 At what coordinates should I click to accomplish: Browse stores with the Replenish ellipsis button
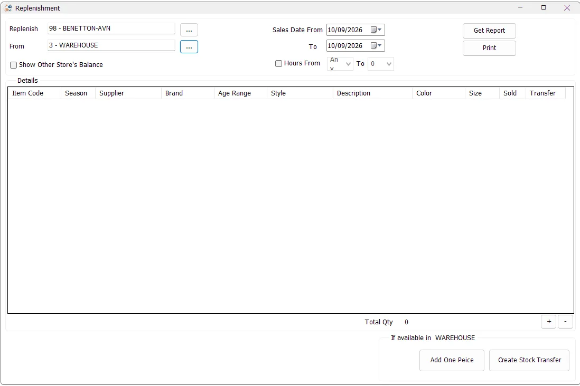click(x=189, y=30)
